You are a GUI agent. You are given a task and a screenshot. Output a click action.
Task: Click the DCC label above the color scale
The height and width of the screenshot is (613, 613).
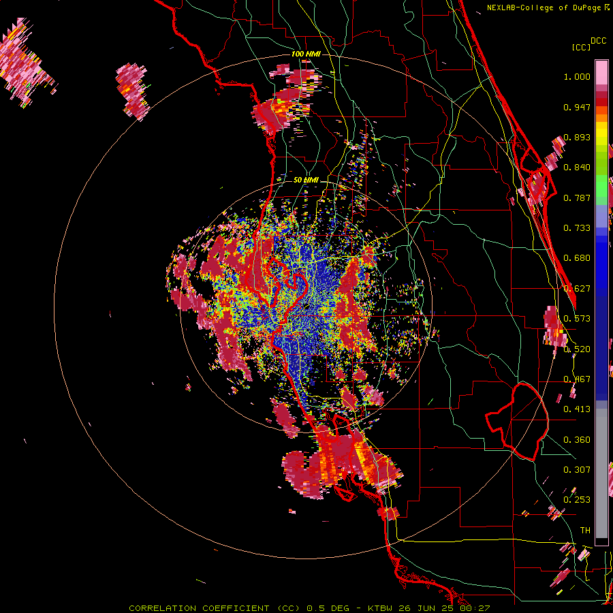pyautogui.click(x=599, y=41)
